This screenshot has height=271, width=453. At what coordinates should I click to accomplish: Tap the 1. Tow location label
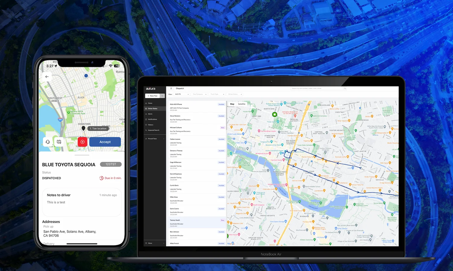(x=98, y=129)
